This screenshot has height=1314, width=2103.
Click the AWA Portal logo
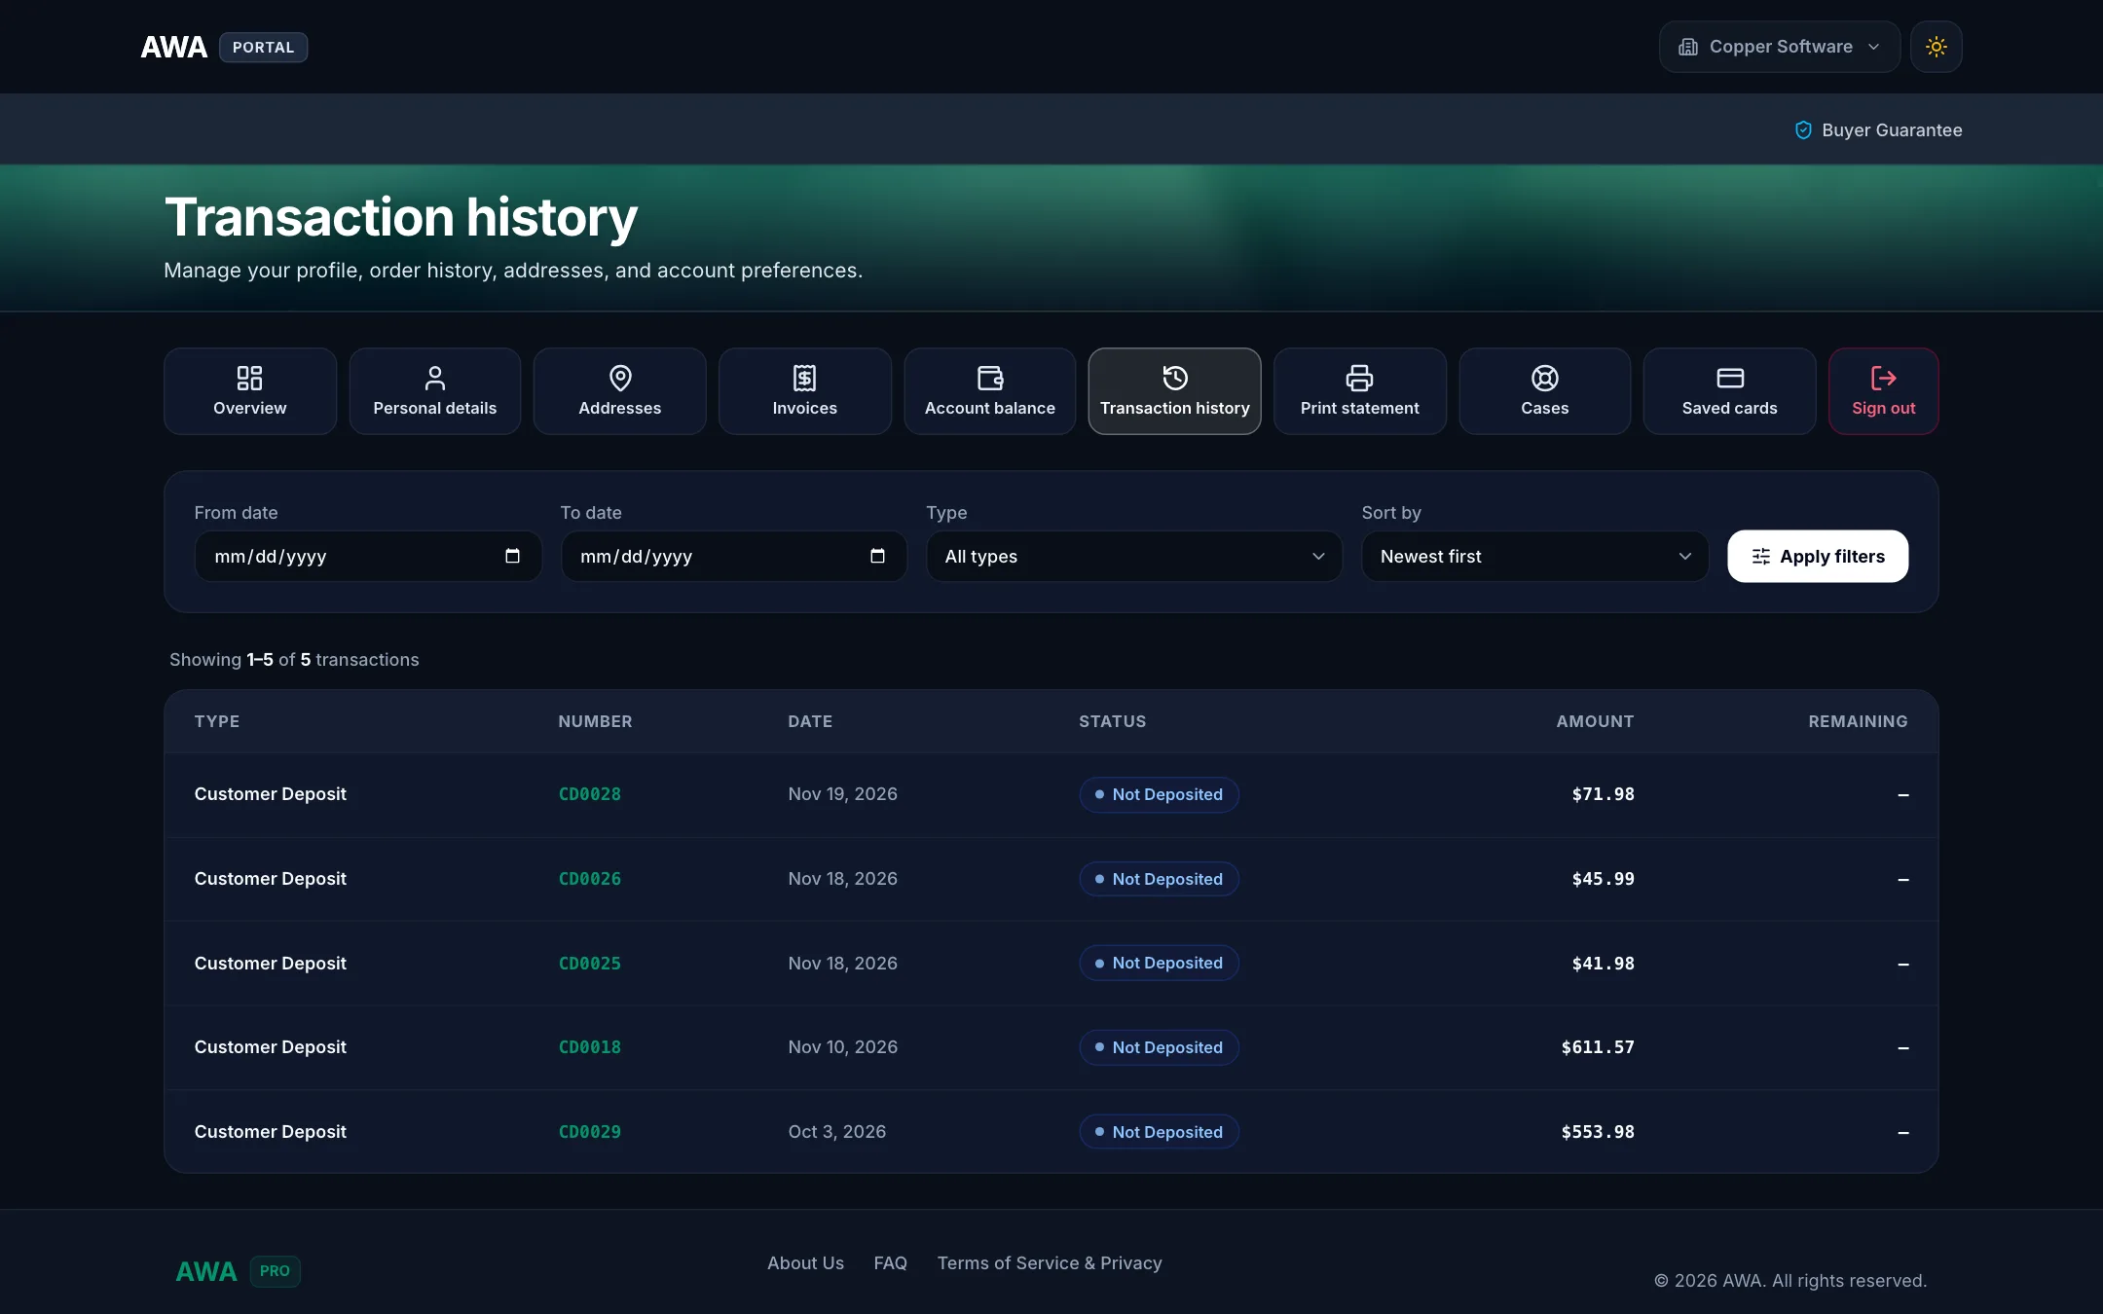point(224,47)
